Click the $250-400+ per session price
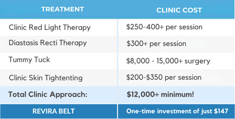235x119 pixels. click(164, 27)
